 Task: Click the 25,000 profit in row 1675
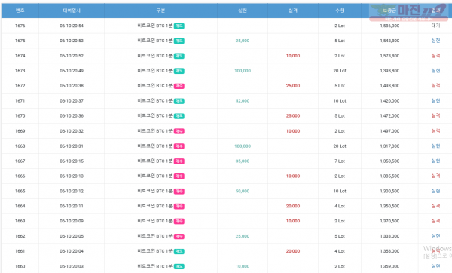[x=243, y=41]
